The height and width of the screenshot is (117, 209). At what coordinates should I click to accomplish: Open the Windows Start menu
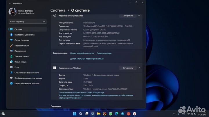(x=75, y=114)
